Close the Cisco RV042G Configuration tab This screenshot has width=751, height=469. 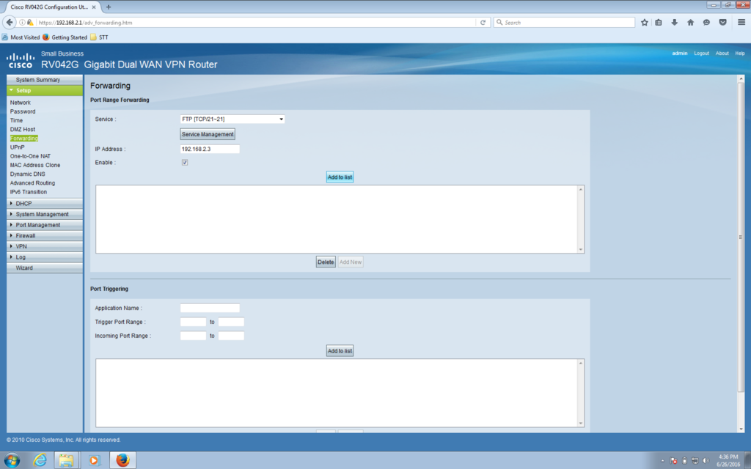[x=94, y=7]
